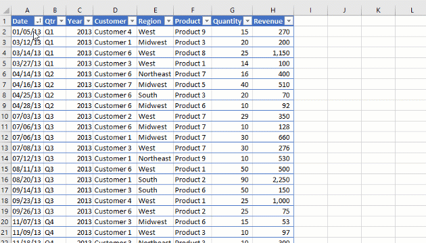Select Product 5 cell

(x=192, y=84)
